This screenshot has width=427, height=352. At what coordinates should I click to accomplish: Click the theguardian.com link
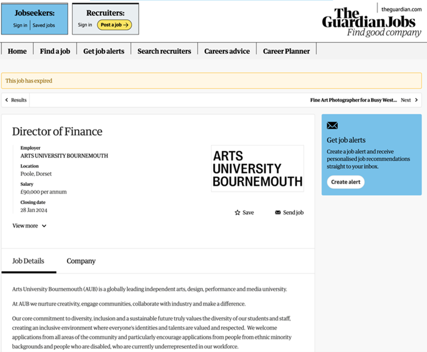pyautogui.click(x=401, y=9)
